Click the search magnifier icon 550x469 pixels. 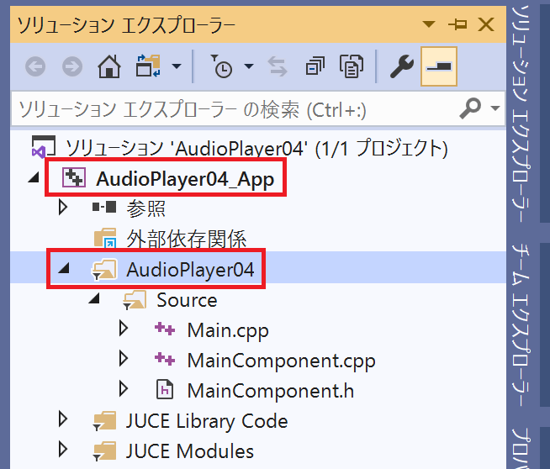tap(470, 108)
